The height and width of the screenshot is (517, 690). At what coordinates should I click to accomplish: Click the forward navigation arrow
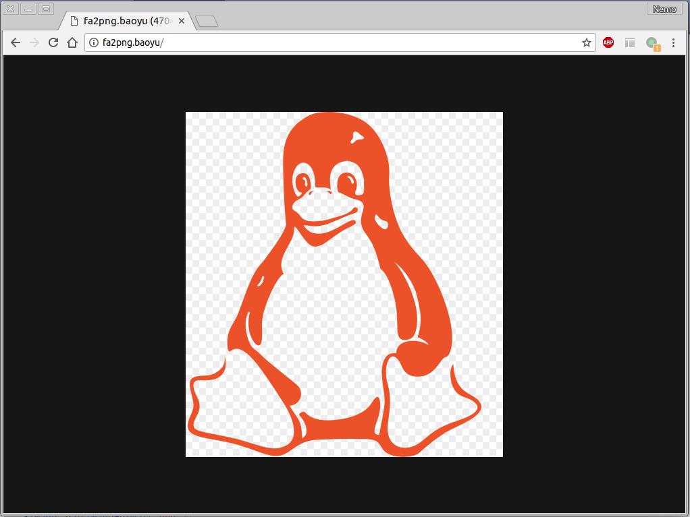[x=34, y=42]
